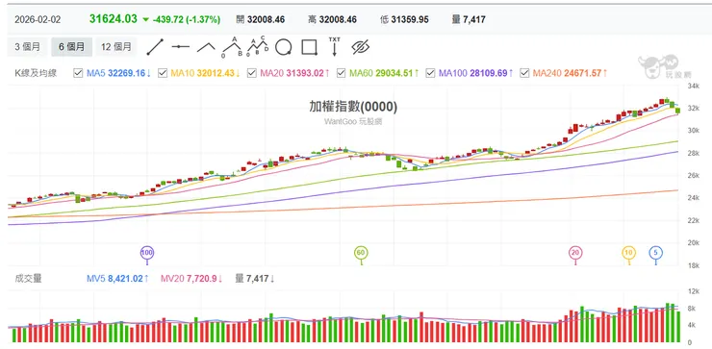This screenshot has width=712, height=349.
Task: Uncheck the MA20 moving average checkbox
Action: click(x=252, y=73)
